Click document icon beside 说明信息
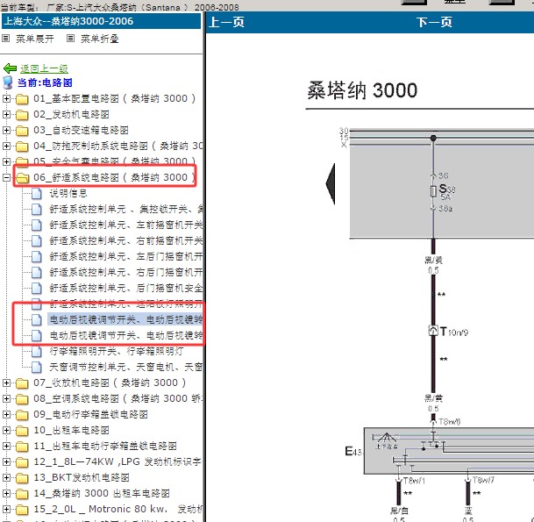The width and height of the screenshot is (534, 522). click(37, 194)
